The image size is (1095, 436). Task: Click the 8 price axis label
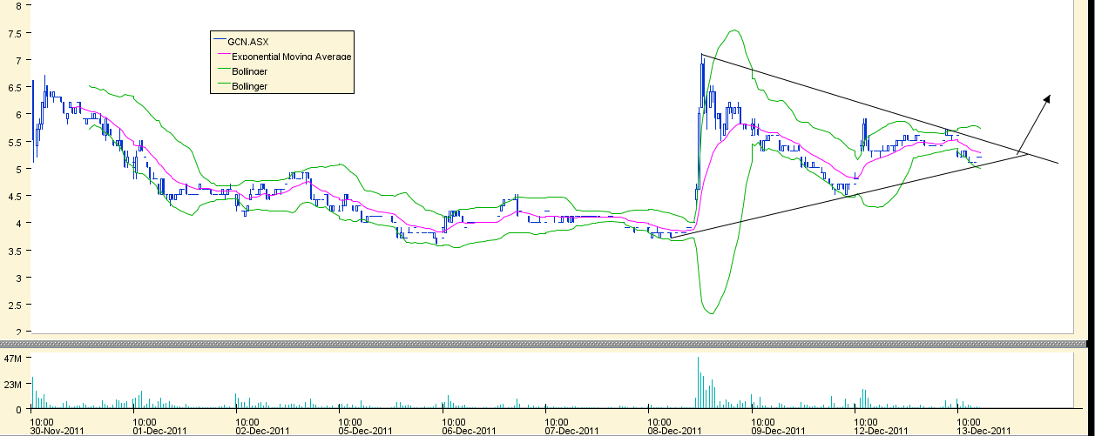19,5
